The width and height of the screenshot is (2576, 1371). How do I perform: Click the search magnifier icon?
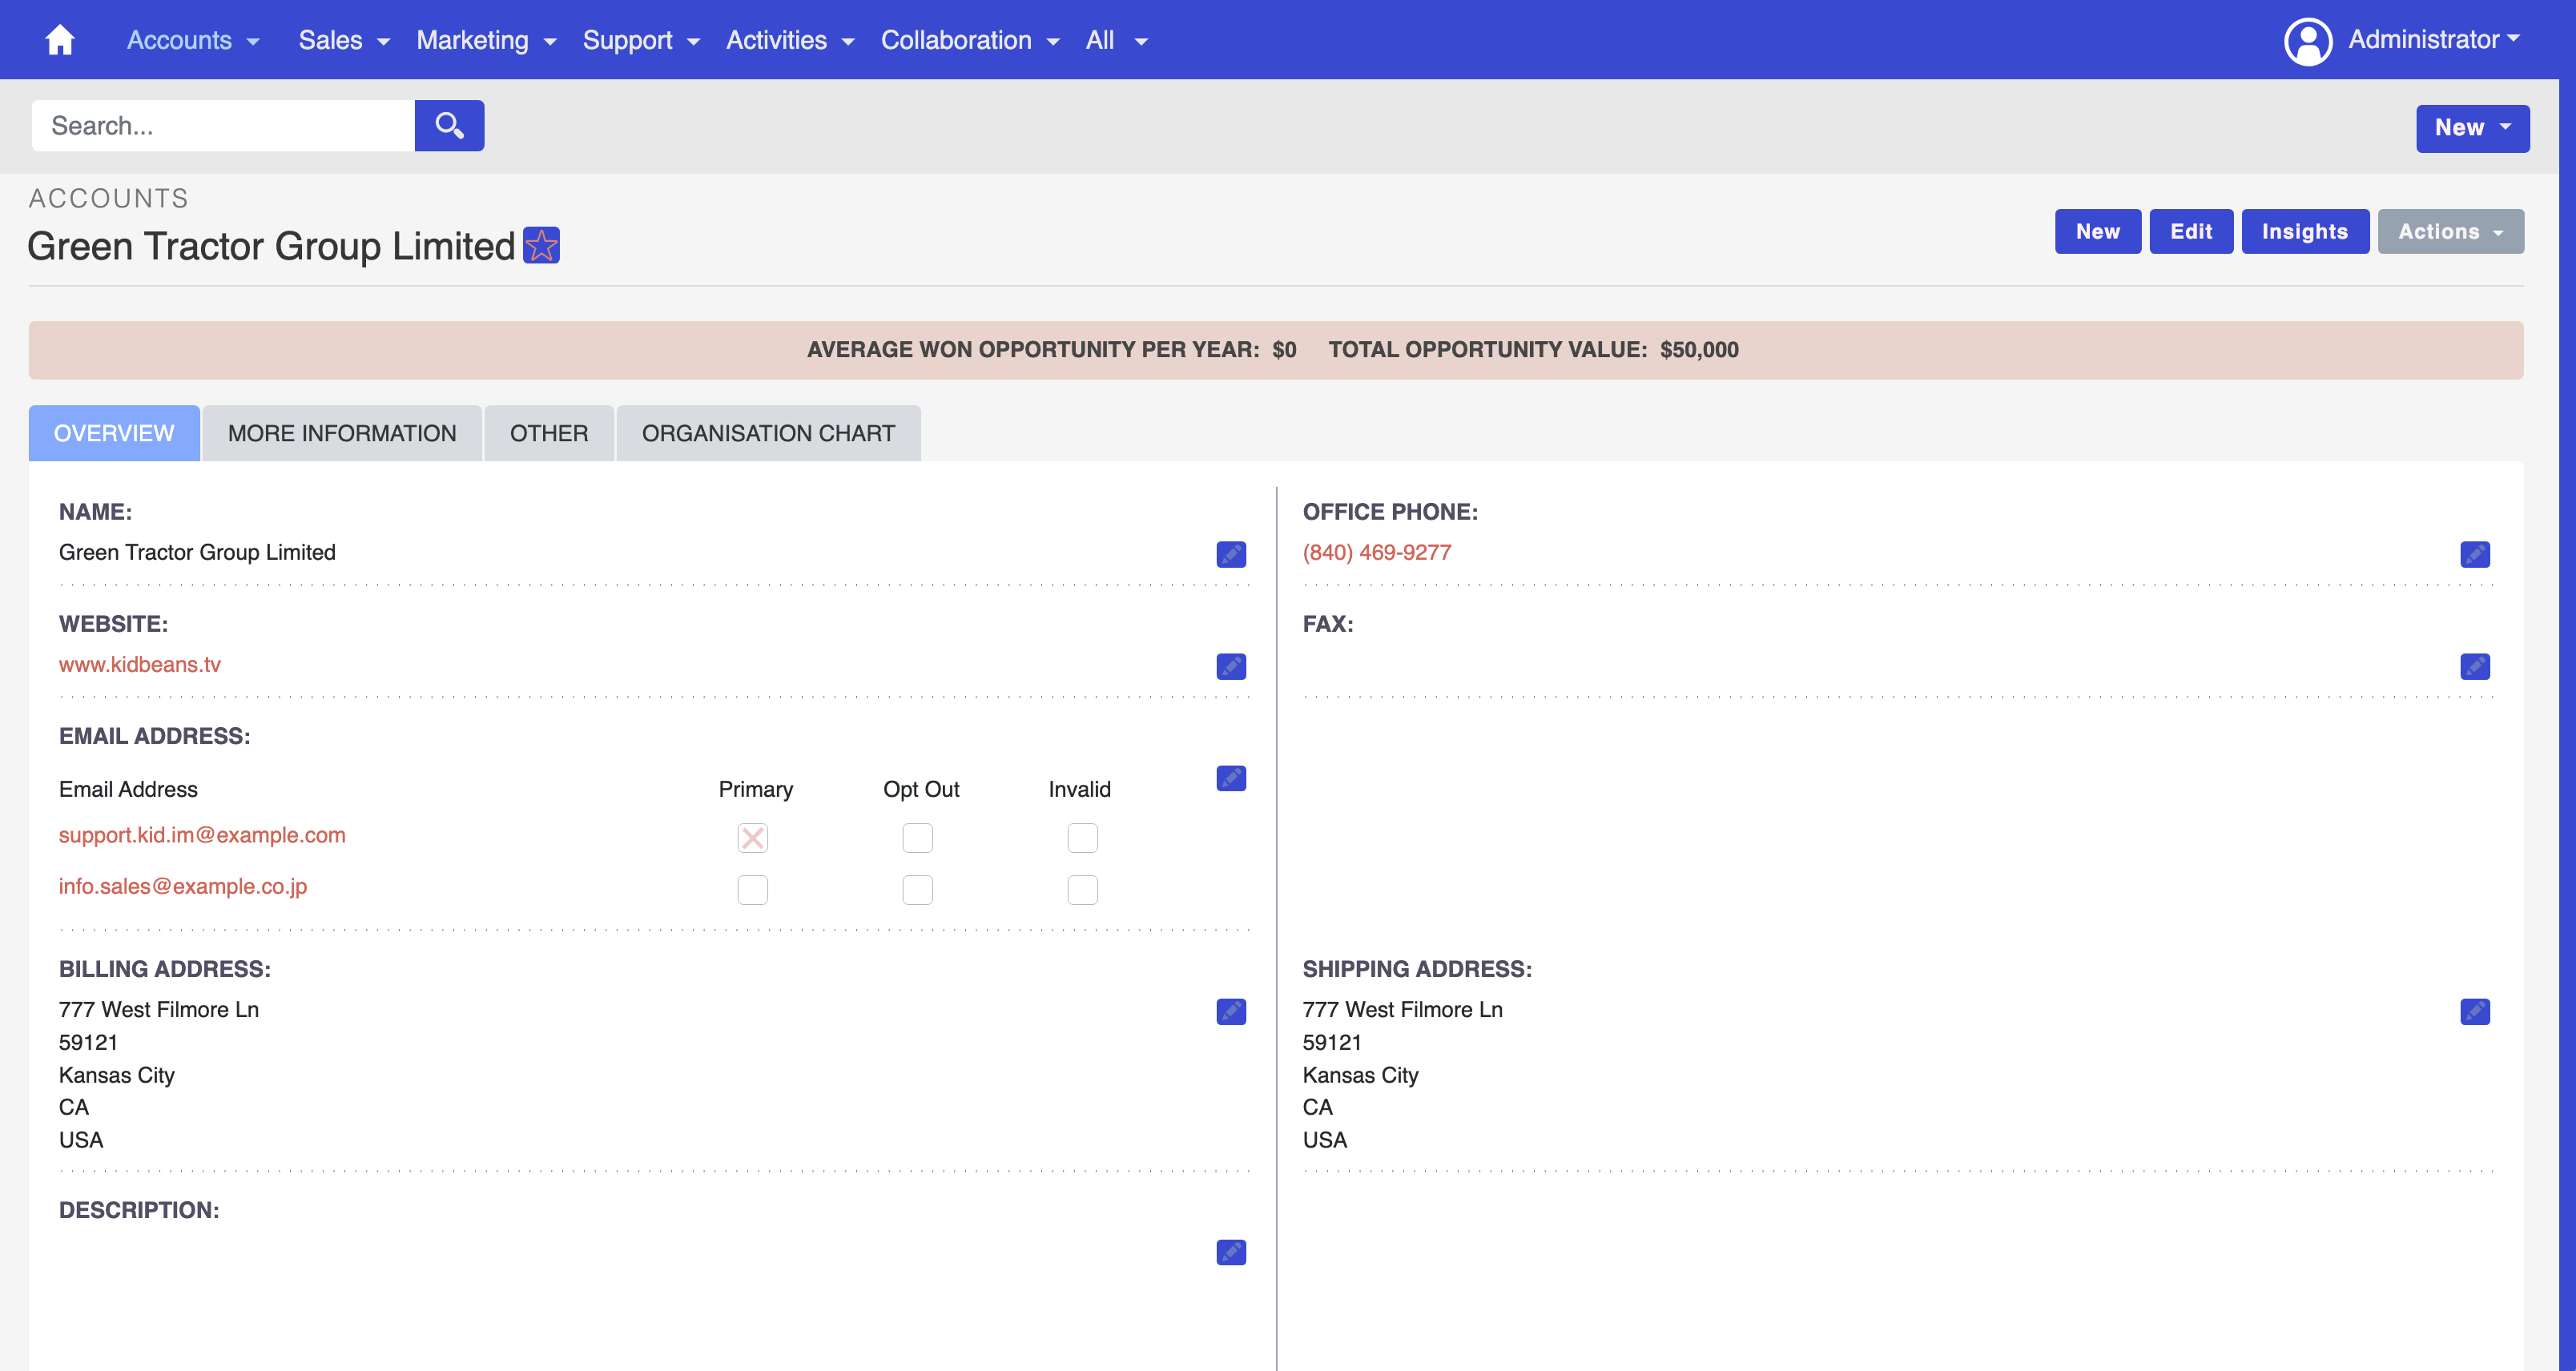[x=448, y=125]
